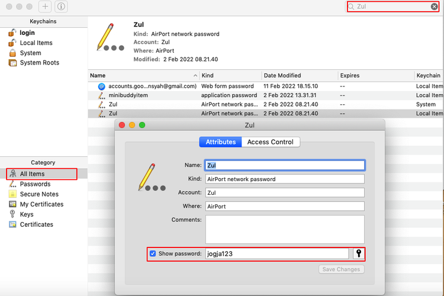Click the Local Items padlock icon
Image resolution: width=444 pixels, height=296 pixels.
coord(12,43)
